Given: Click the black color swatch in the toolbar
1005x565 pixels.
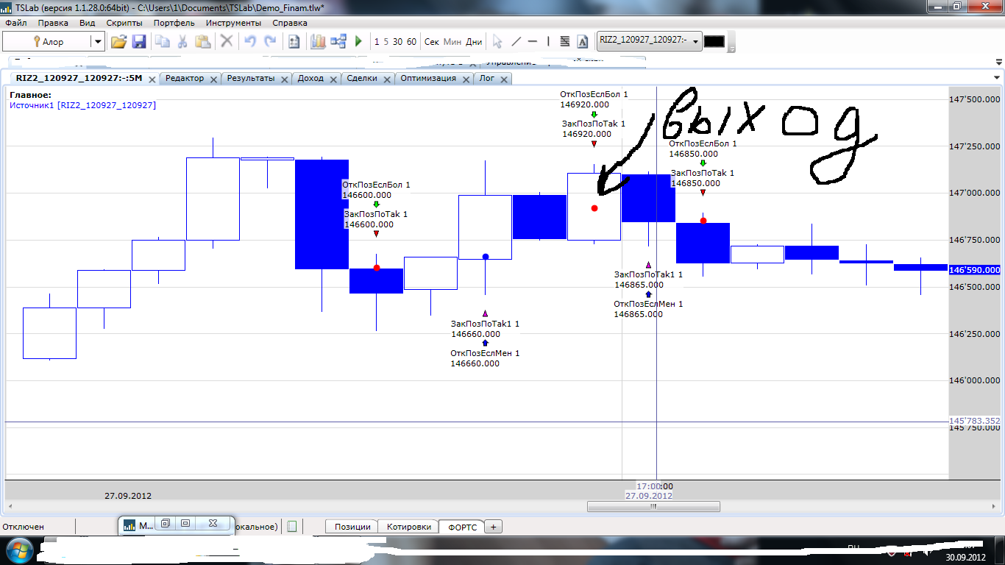Looking at the screenshot, I should click(714, 42).
